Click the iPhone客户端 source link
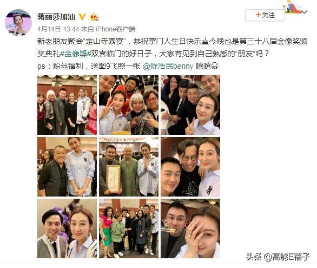The height and width of the screenshot is (268, 317). coord(115,29)
